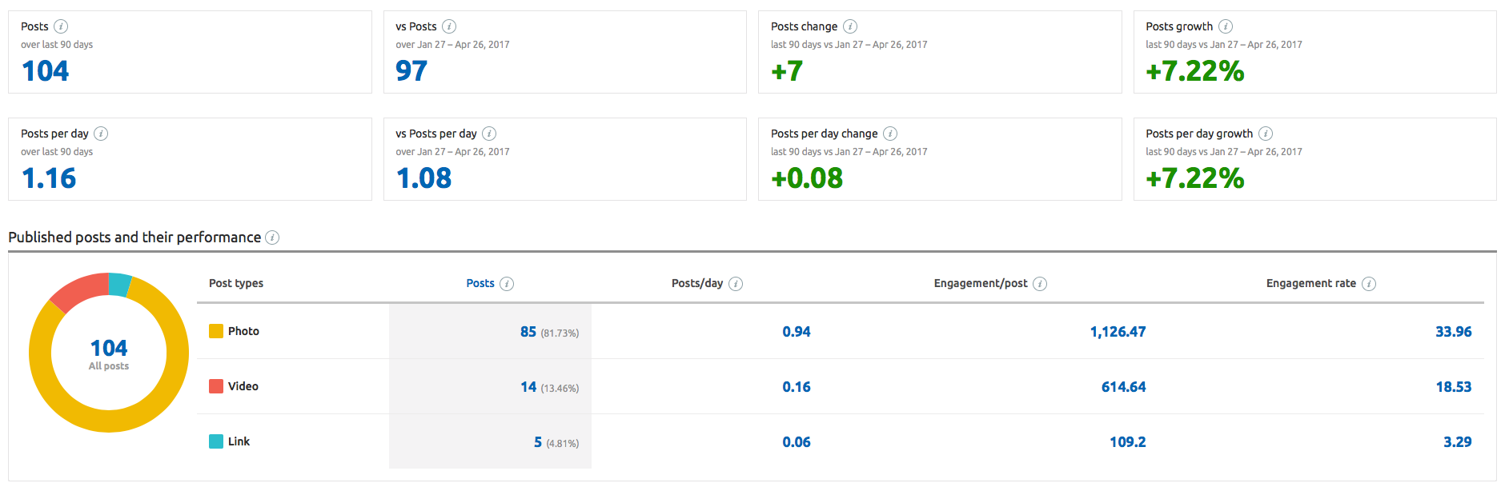Click the red Video legend swatch

coord(216,386)
